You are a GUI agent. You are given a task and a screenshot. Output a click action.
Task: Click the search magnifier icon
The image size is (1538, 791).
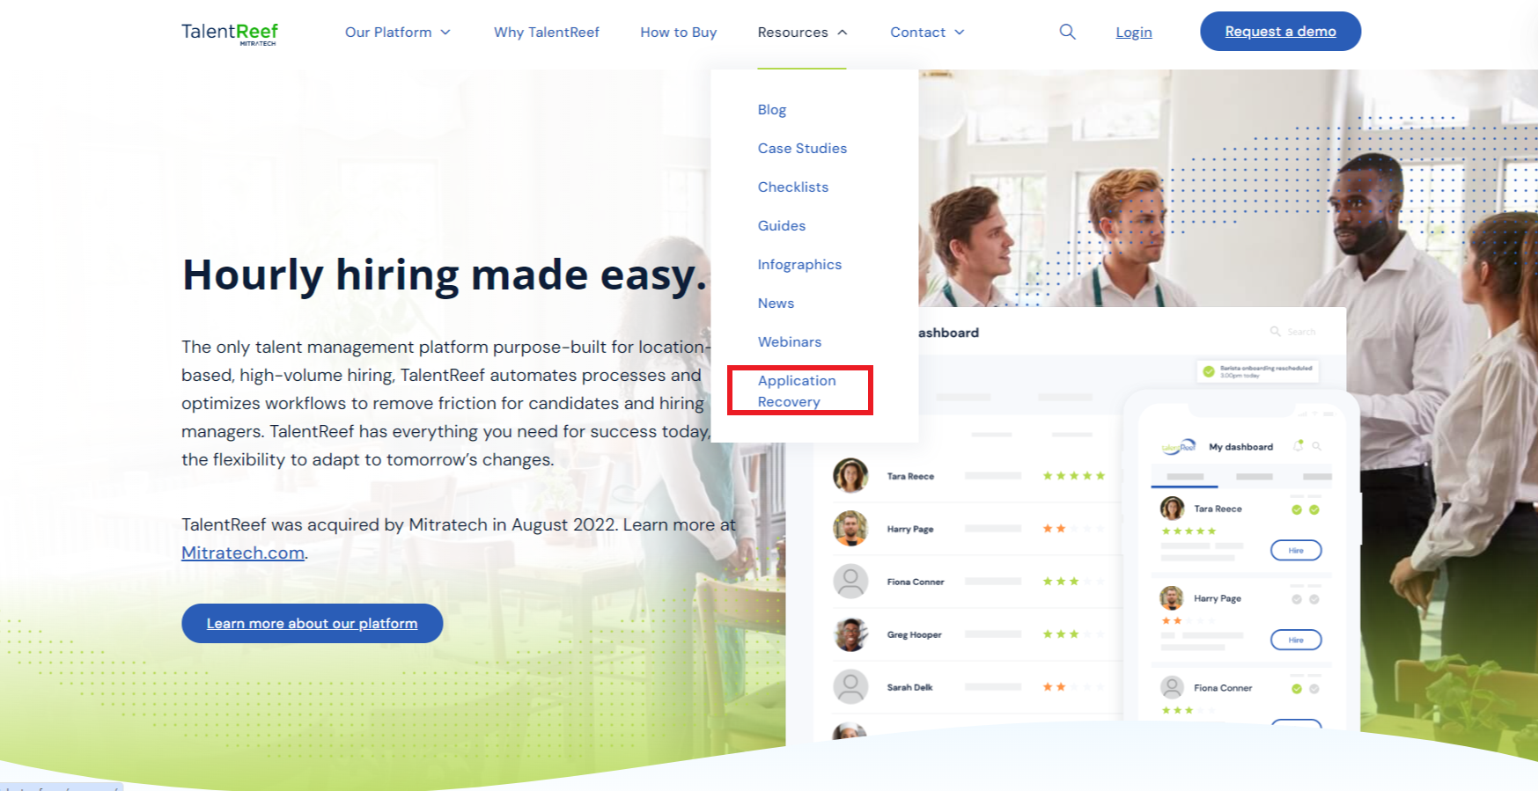pos(1067,32)
